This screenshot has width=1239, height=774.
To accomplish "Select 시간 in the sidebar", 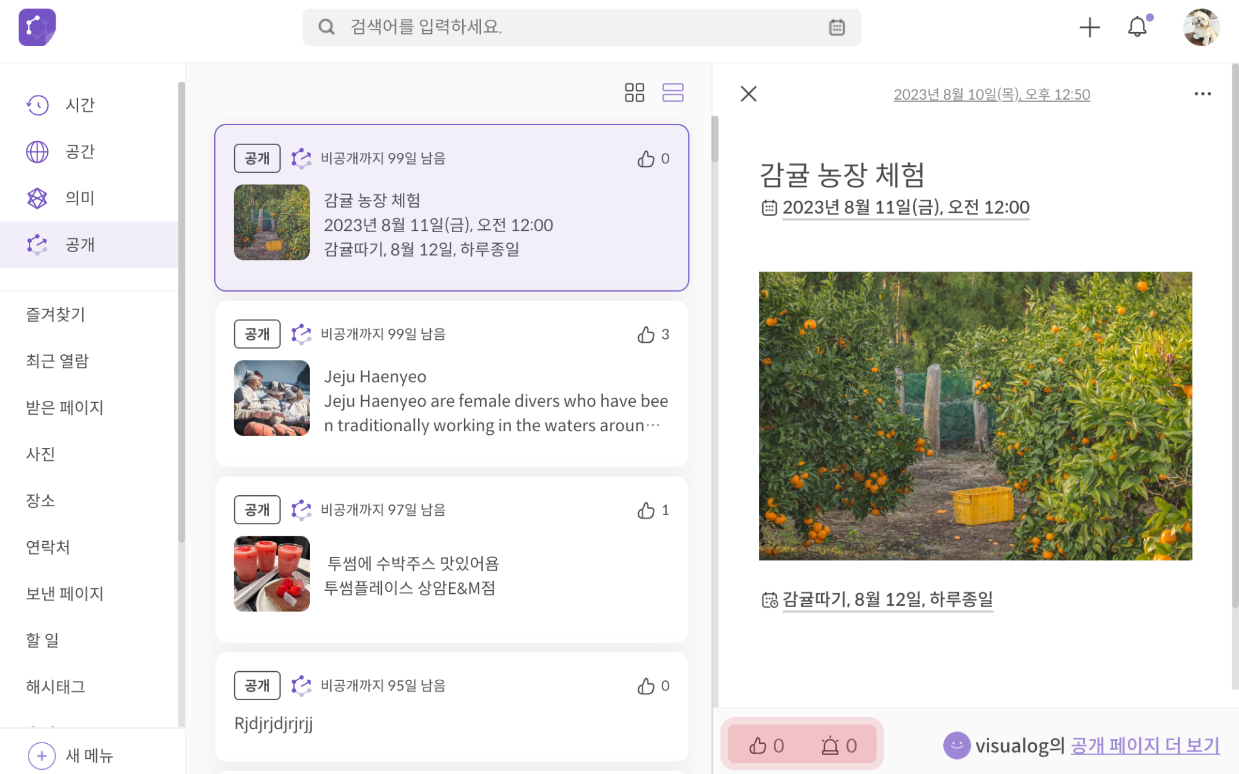I will pos(89,105).
